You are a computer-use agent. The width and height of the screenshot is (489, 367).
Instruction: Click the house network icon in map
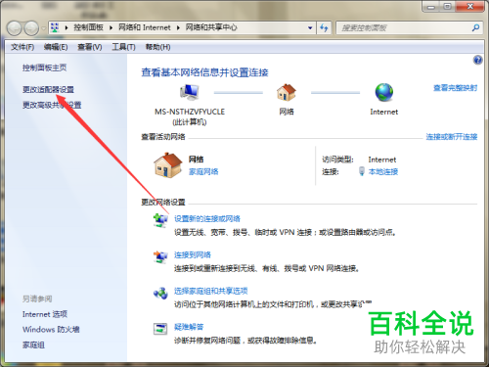point(287,93)
